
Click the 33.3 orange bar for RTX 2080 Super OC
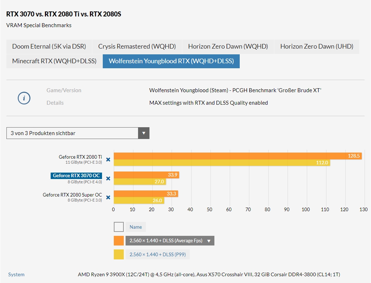146,194
